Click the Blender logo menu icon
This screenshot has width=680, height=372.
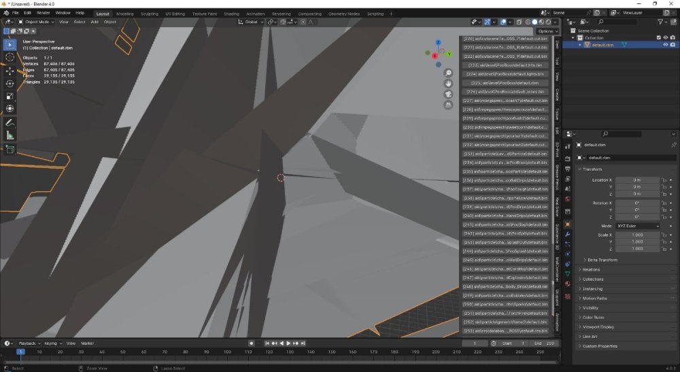click(x=7, y=13)
